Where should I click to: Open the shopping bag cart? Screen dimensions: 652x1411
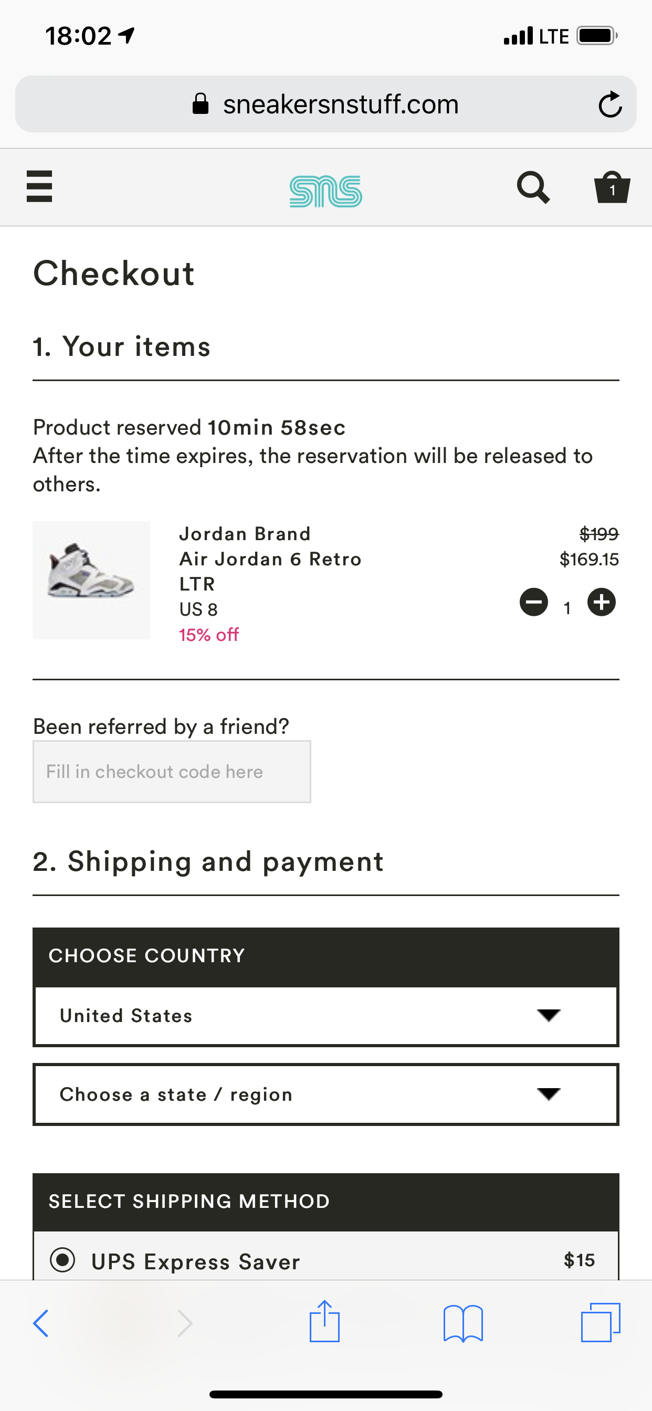pyautogui.click(x=612, y=188)
